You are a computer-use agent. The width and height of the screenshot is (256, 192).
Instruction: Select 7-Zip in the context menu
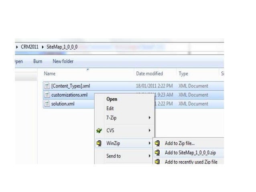pos(111,117)
